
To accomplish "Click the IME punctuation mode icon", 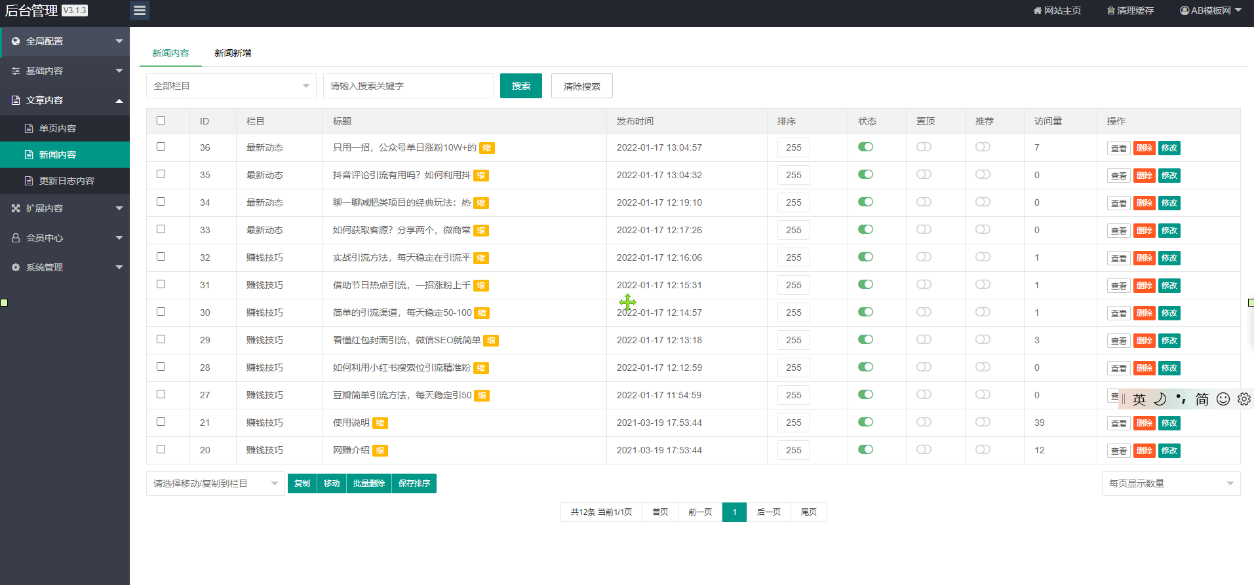I will point(1181,399).
